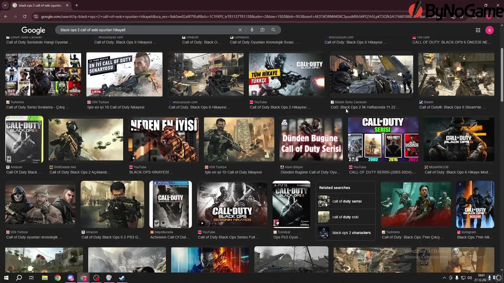Open Hepsiburada 'Activision Call Of Dut...' link

click(170, 237)
